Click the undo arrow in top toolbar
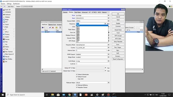 (x=1, y=6)
